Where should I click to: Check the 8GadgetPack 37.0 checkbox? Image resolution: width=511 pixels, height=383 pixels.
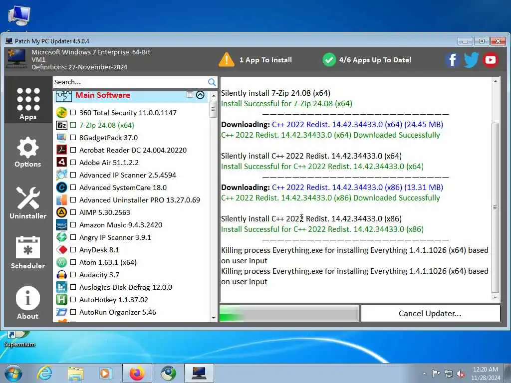(73, 138)
